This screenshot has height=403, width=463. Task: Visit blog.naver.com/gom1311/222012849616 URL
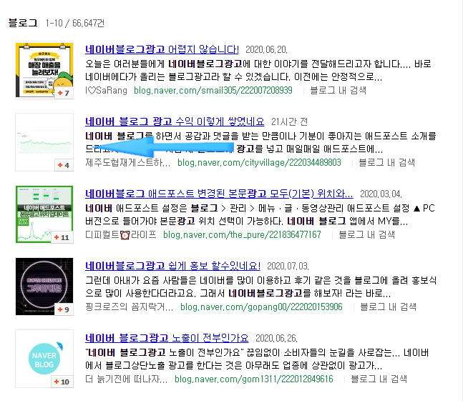(254, 379)
